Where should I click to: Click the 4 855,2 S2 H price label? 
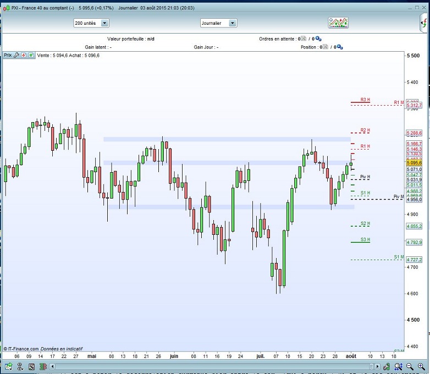coord(414,227)
